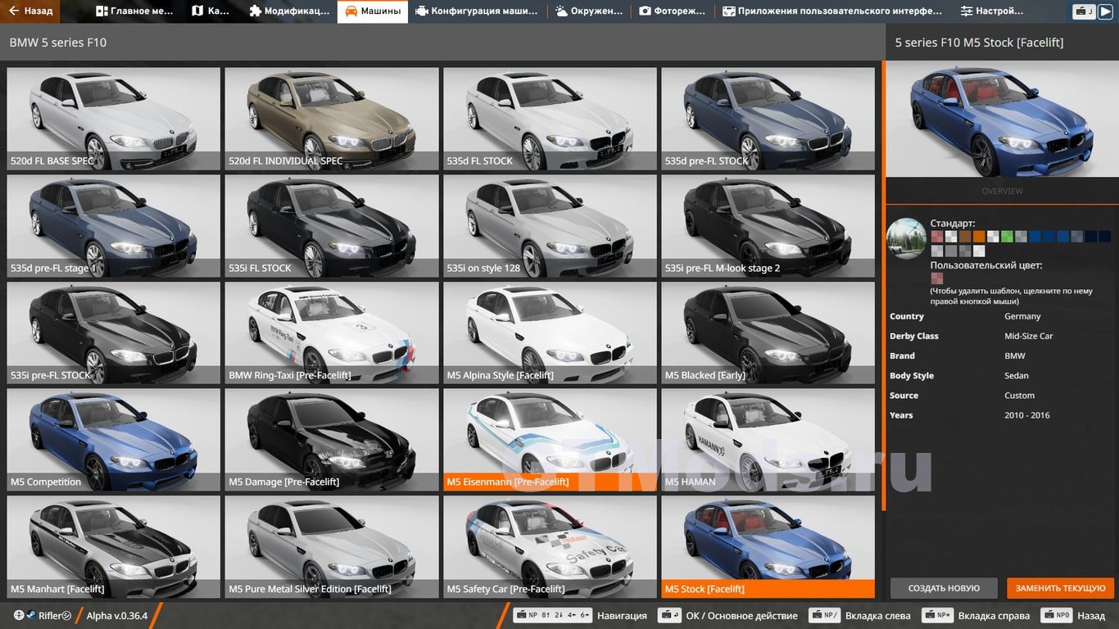Select the 520d FL BASE SPEC car
The height and width of the screenshot is (629, 1119).
click(113, 118)
